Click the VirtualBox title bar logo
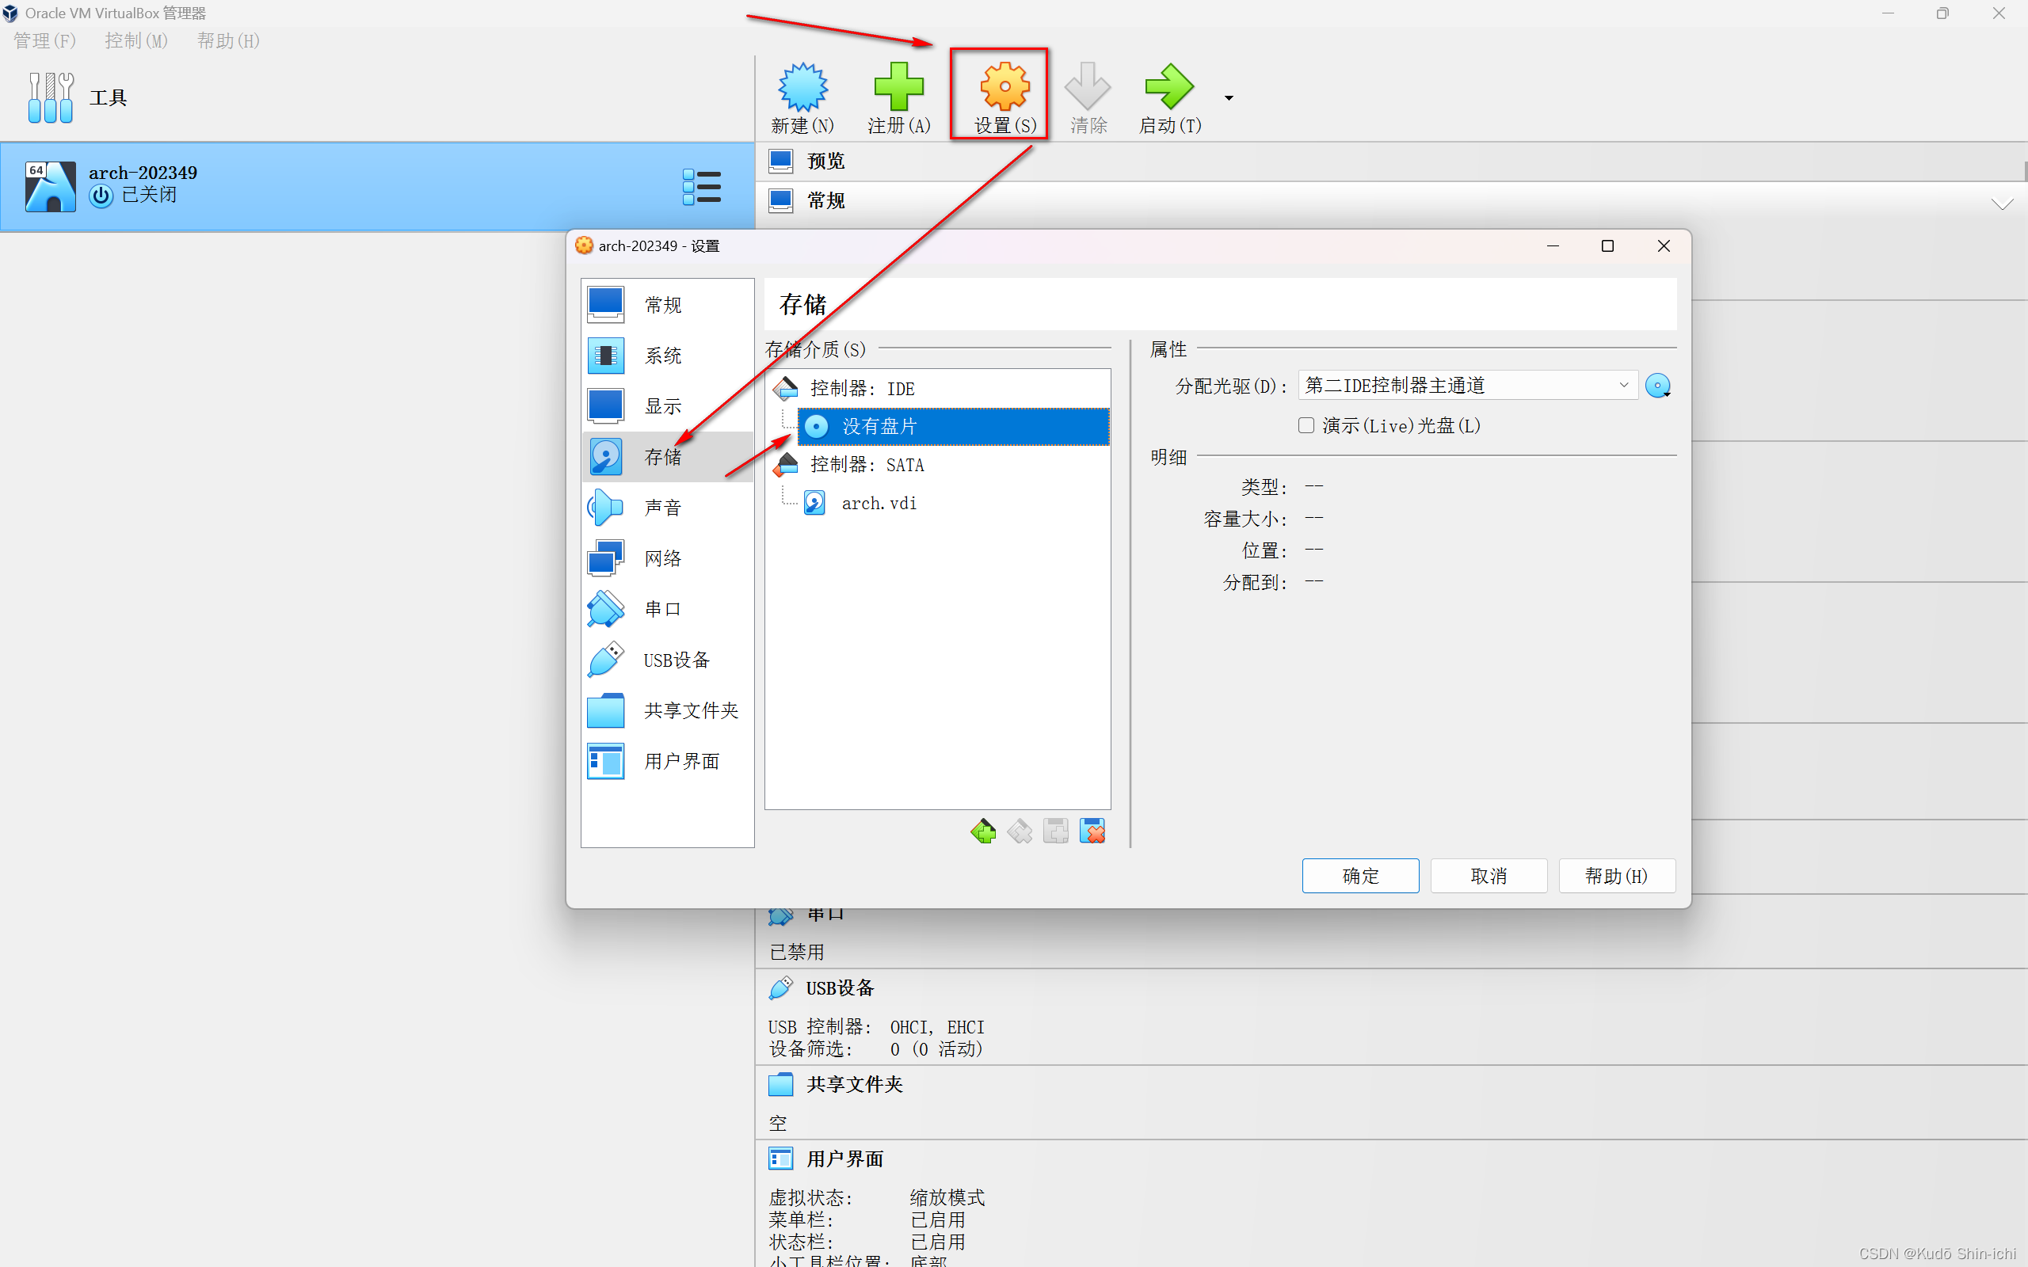This screenshot has width=2028, height=1267. pyautogui.click(x=10, y=13)
